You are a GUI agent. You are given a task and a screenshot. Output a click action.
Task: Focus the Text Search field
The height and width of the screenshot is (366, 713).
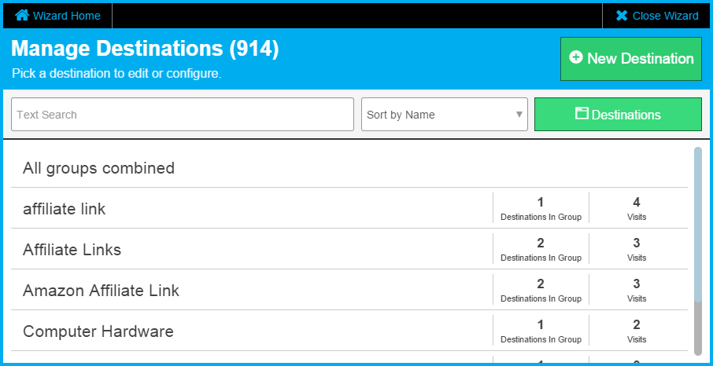(183, 115)
